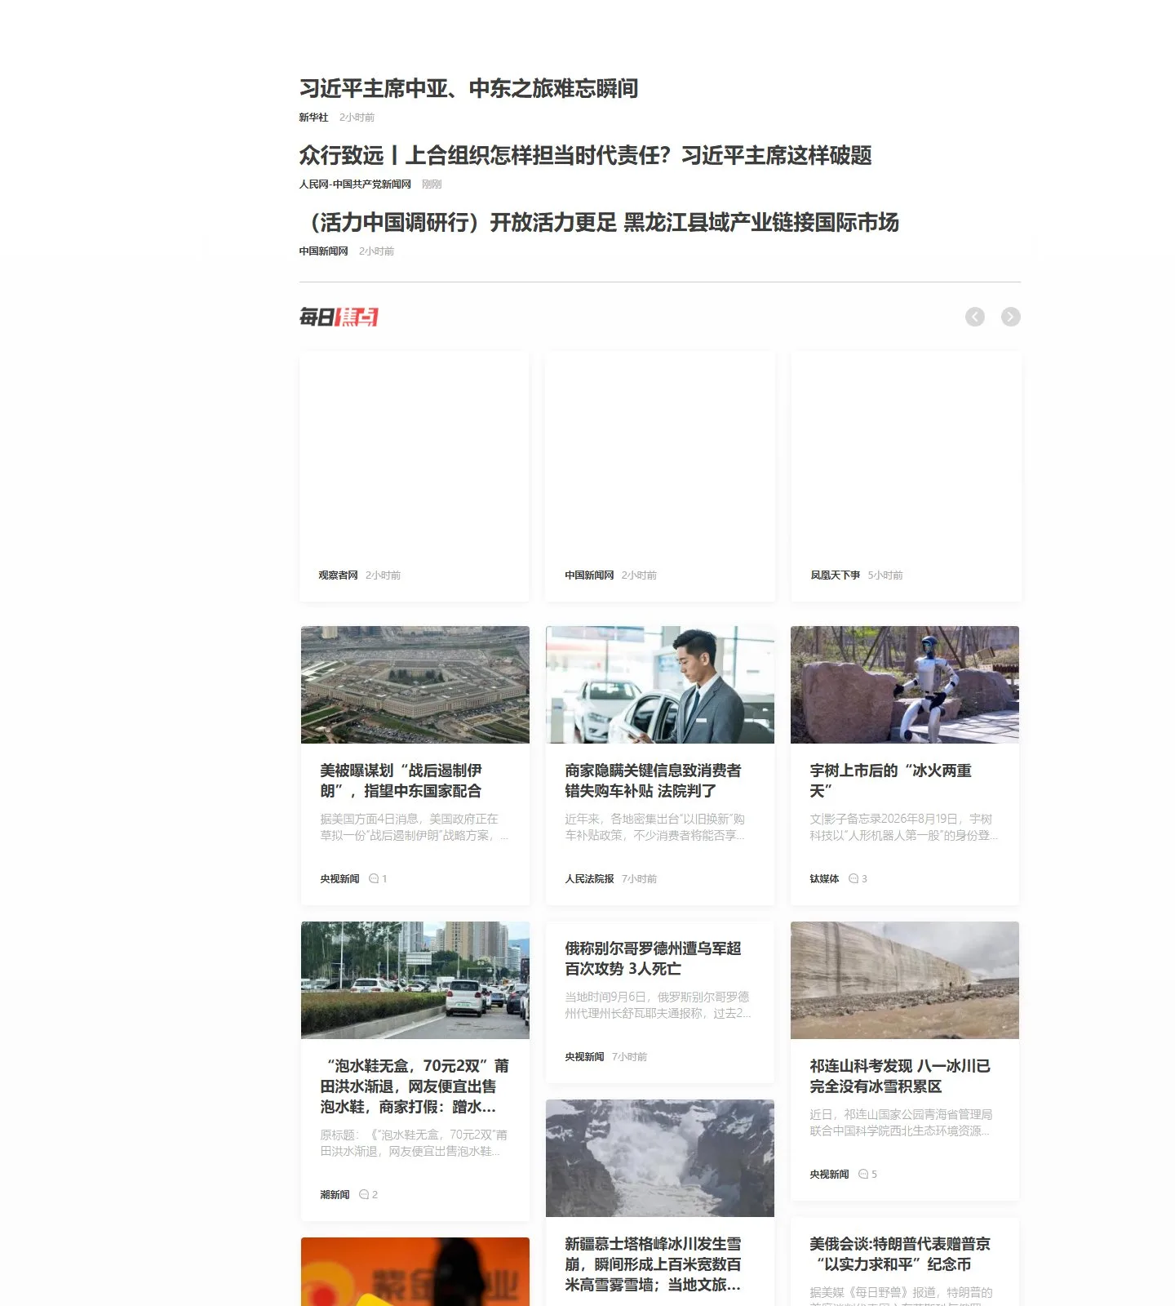The width and height of the screenshot is (1175, 1306).
Task: Click 观察者网 source in focus card
Action: [338, 575]
